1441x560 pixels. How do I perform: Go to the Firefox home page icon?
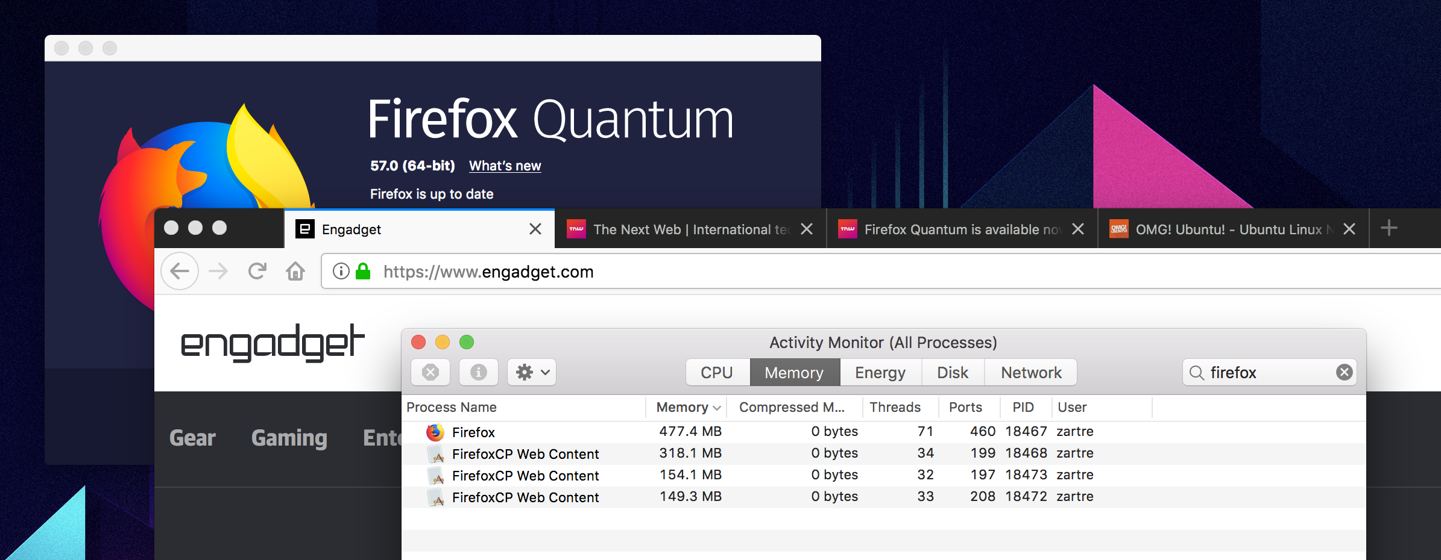click(x=295, y=272)
